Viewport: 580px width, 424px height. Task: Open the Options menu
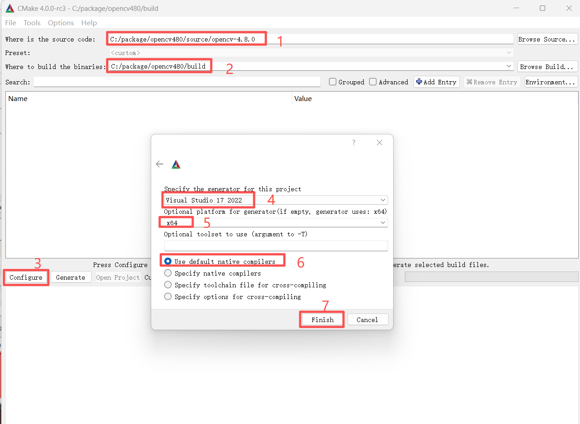[x=60, y=23]
